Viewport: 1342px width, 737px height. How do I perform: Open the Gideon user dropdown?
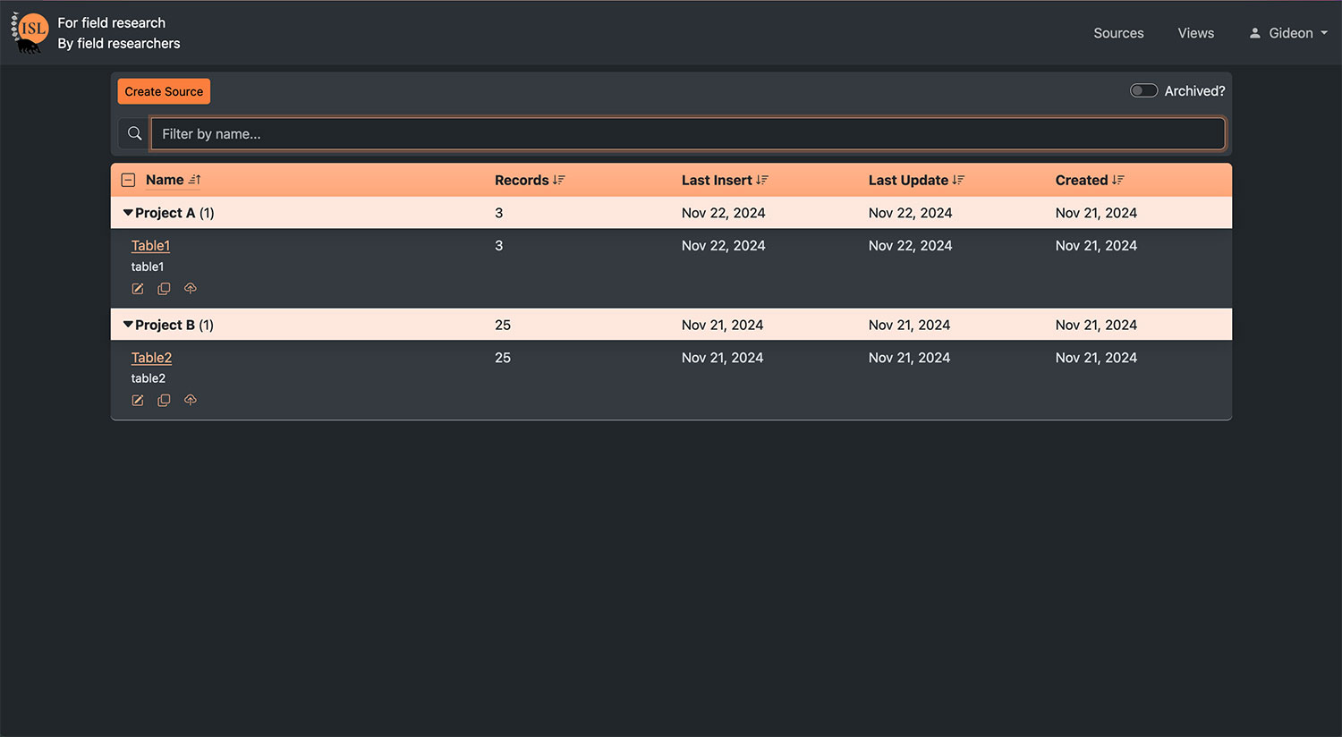point(1288,33)
